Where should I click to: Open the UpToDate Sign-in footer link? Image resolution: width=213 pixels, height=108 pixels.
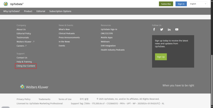tap(109, 30)
